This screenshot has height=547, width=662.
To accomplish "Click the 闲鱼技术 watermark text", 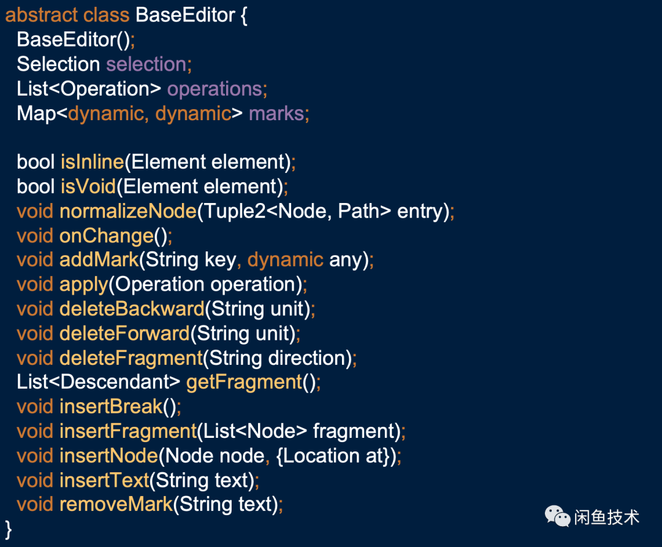I will [606, 517].
